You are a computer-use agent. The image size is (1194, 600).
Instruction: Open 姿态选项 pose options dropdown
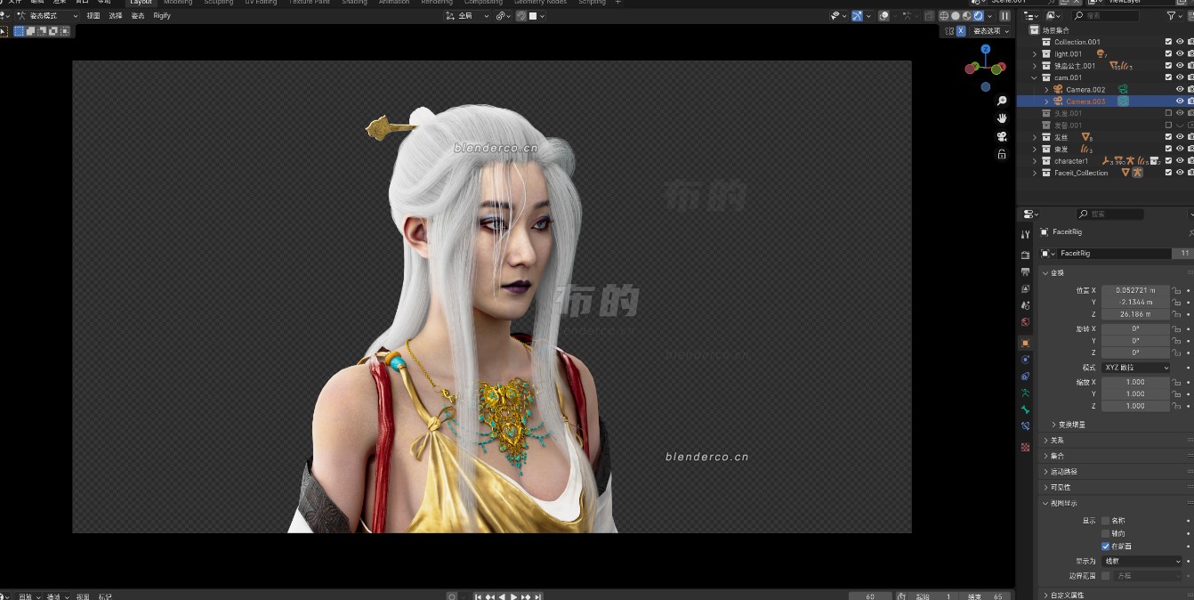(991, 31)
